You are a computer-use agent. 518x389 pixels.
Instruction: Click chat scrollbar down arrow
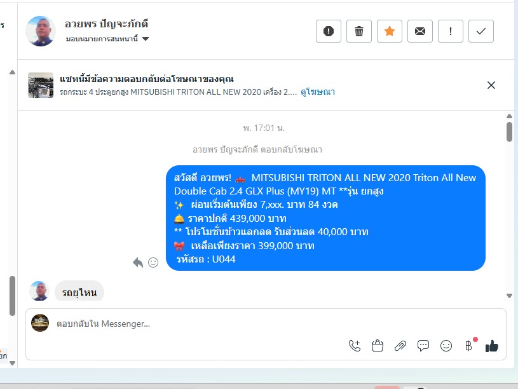(509, 296)
